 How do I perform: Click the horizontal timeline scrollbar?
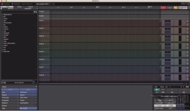111,84
